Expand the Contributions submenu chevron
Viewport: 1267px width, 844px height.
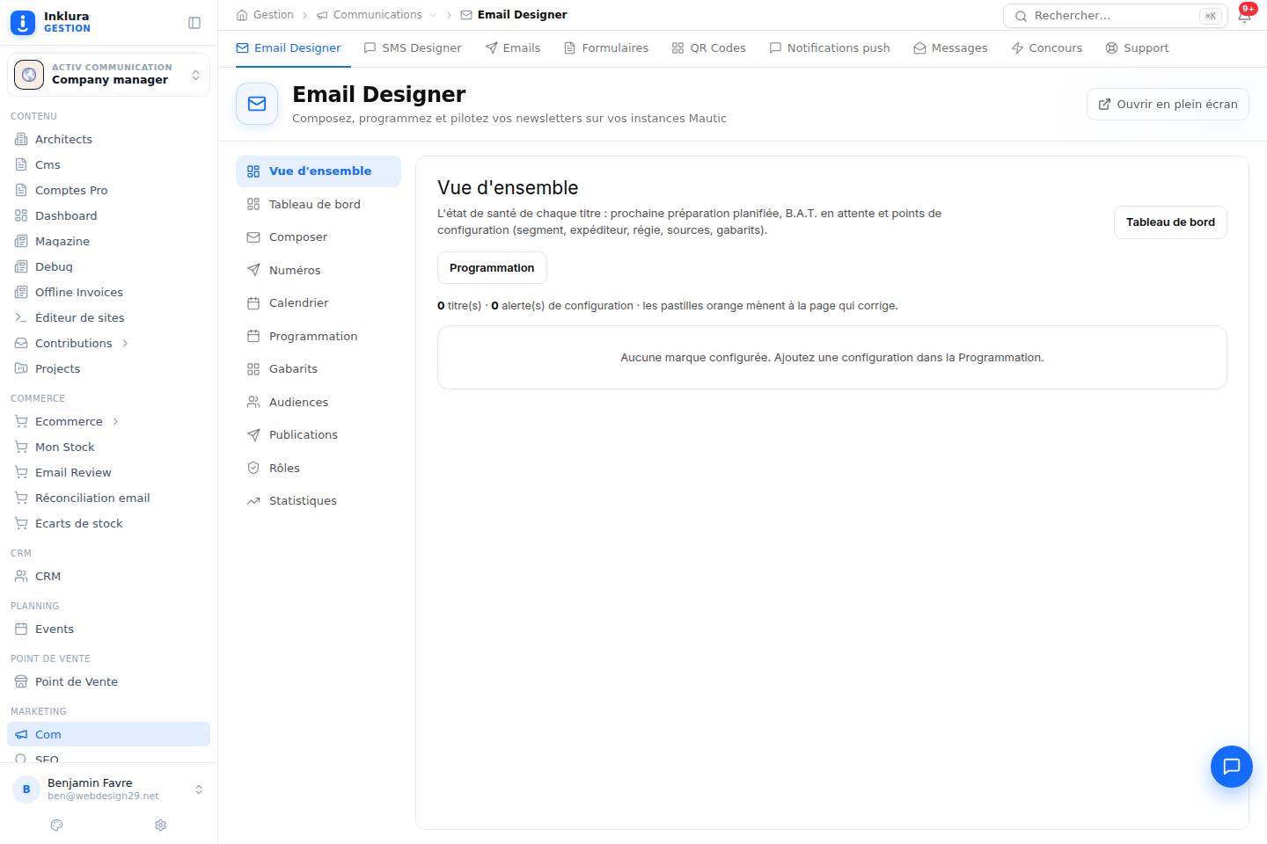click(125, 344)
